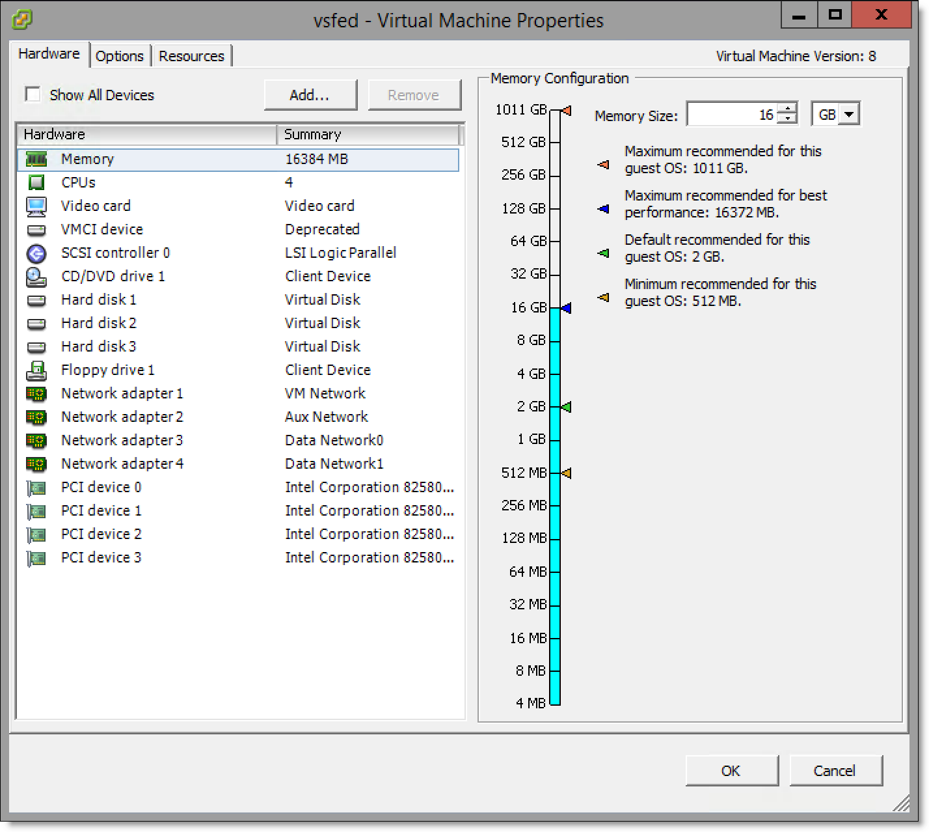
Task: Click the CD/DVD drive 1 icon
Action: (x=36, y=277)
